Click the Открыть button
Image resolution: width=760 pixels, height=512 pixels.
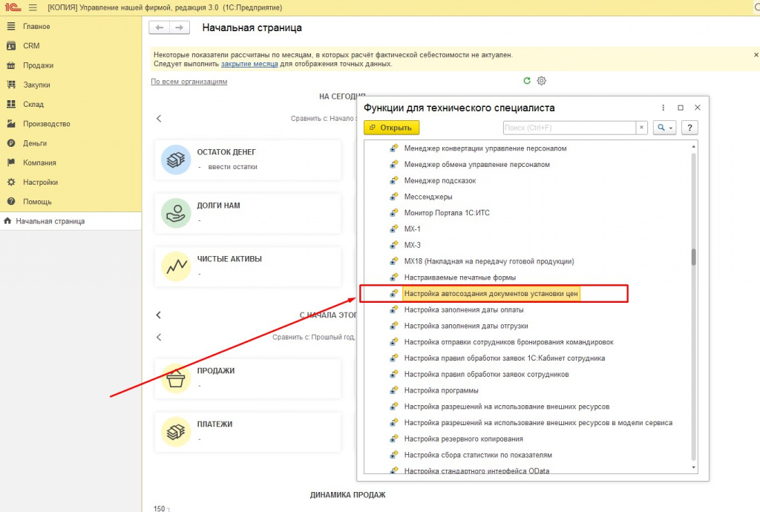coord(391,128)
